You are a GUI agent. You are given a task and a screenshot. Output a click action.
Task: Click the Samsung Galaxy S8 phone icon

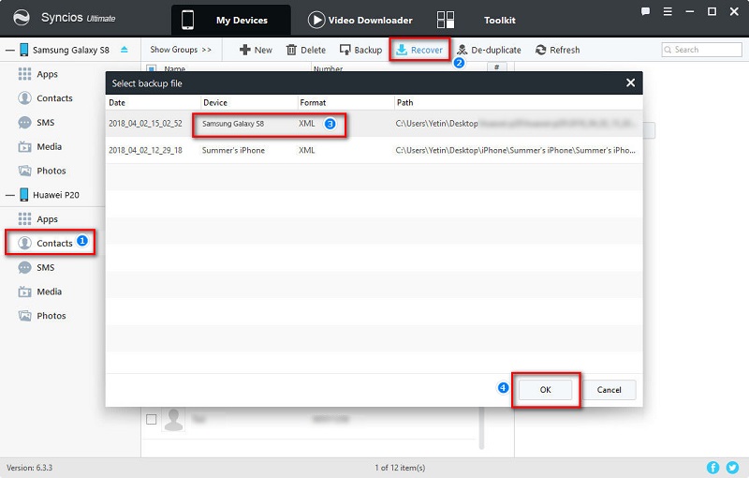tap(24, 50)
